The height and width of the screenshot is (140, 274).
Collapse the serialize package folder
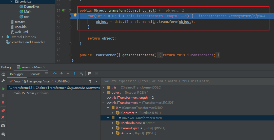coord(12,2)
